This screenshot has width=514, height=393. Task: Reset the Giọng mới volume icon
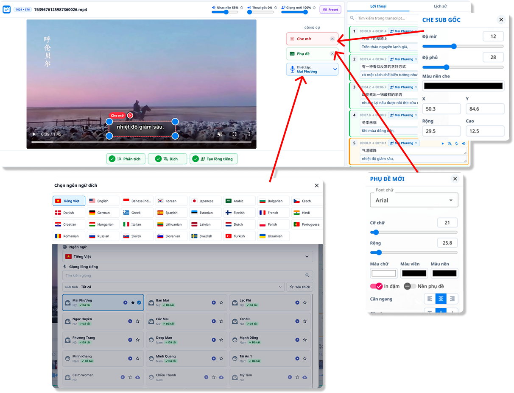tap(314, 7)
